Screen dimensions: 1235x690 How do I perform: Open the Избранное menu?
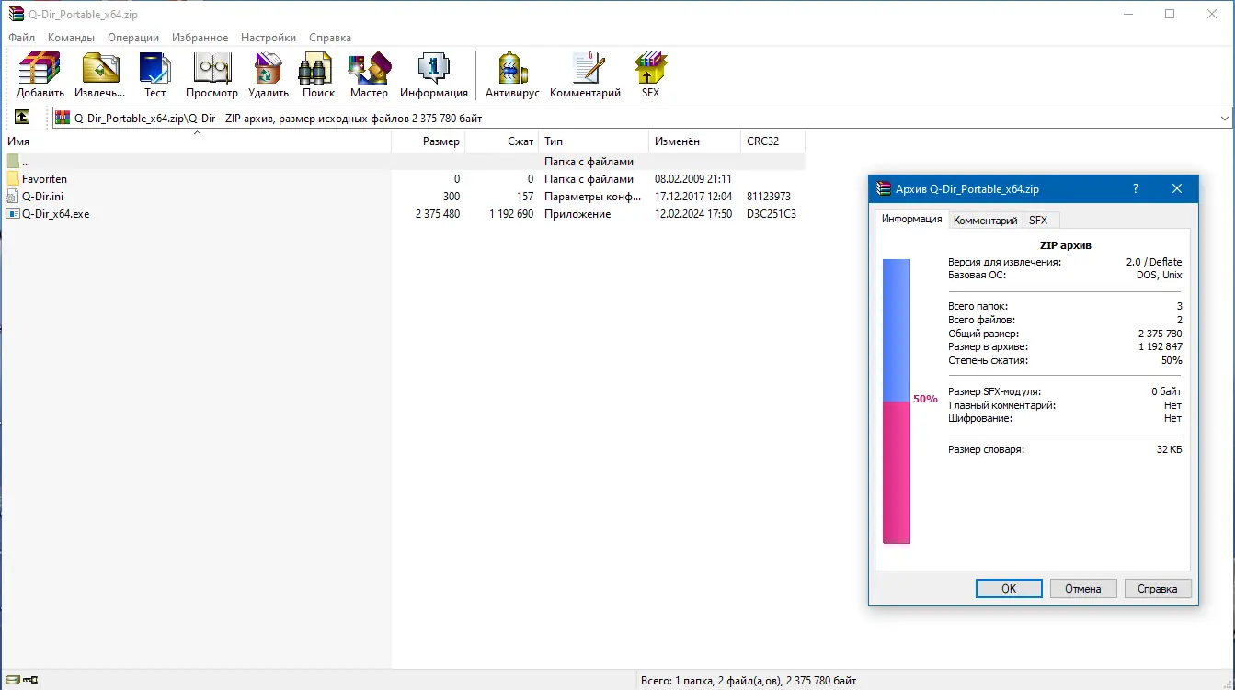pyautogui.click(x=200, y=38)
